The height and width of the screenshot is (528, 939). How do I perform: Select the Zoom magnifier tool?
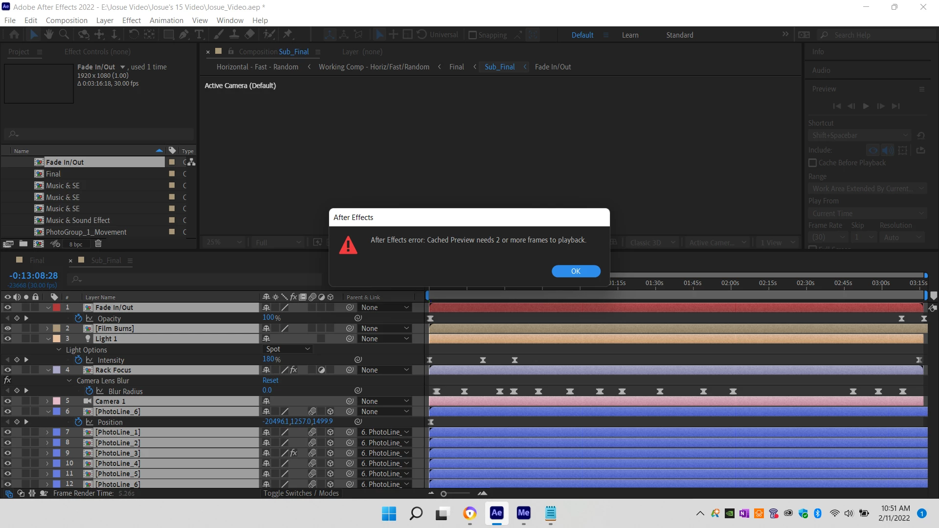click(x=64, y=34)
